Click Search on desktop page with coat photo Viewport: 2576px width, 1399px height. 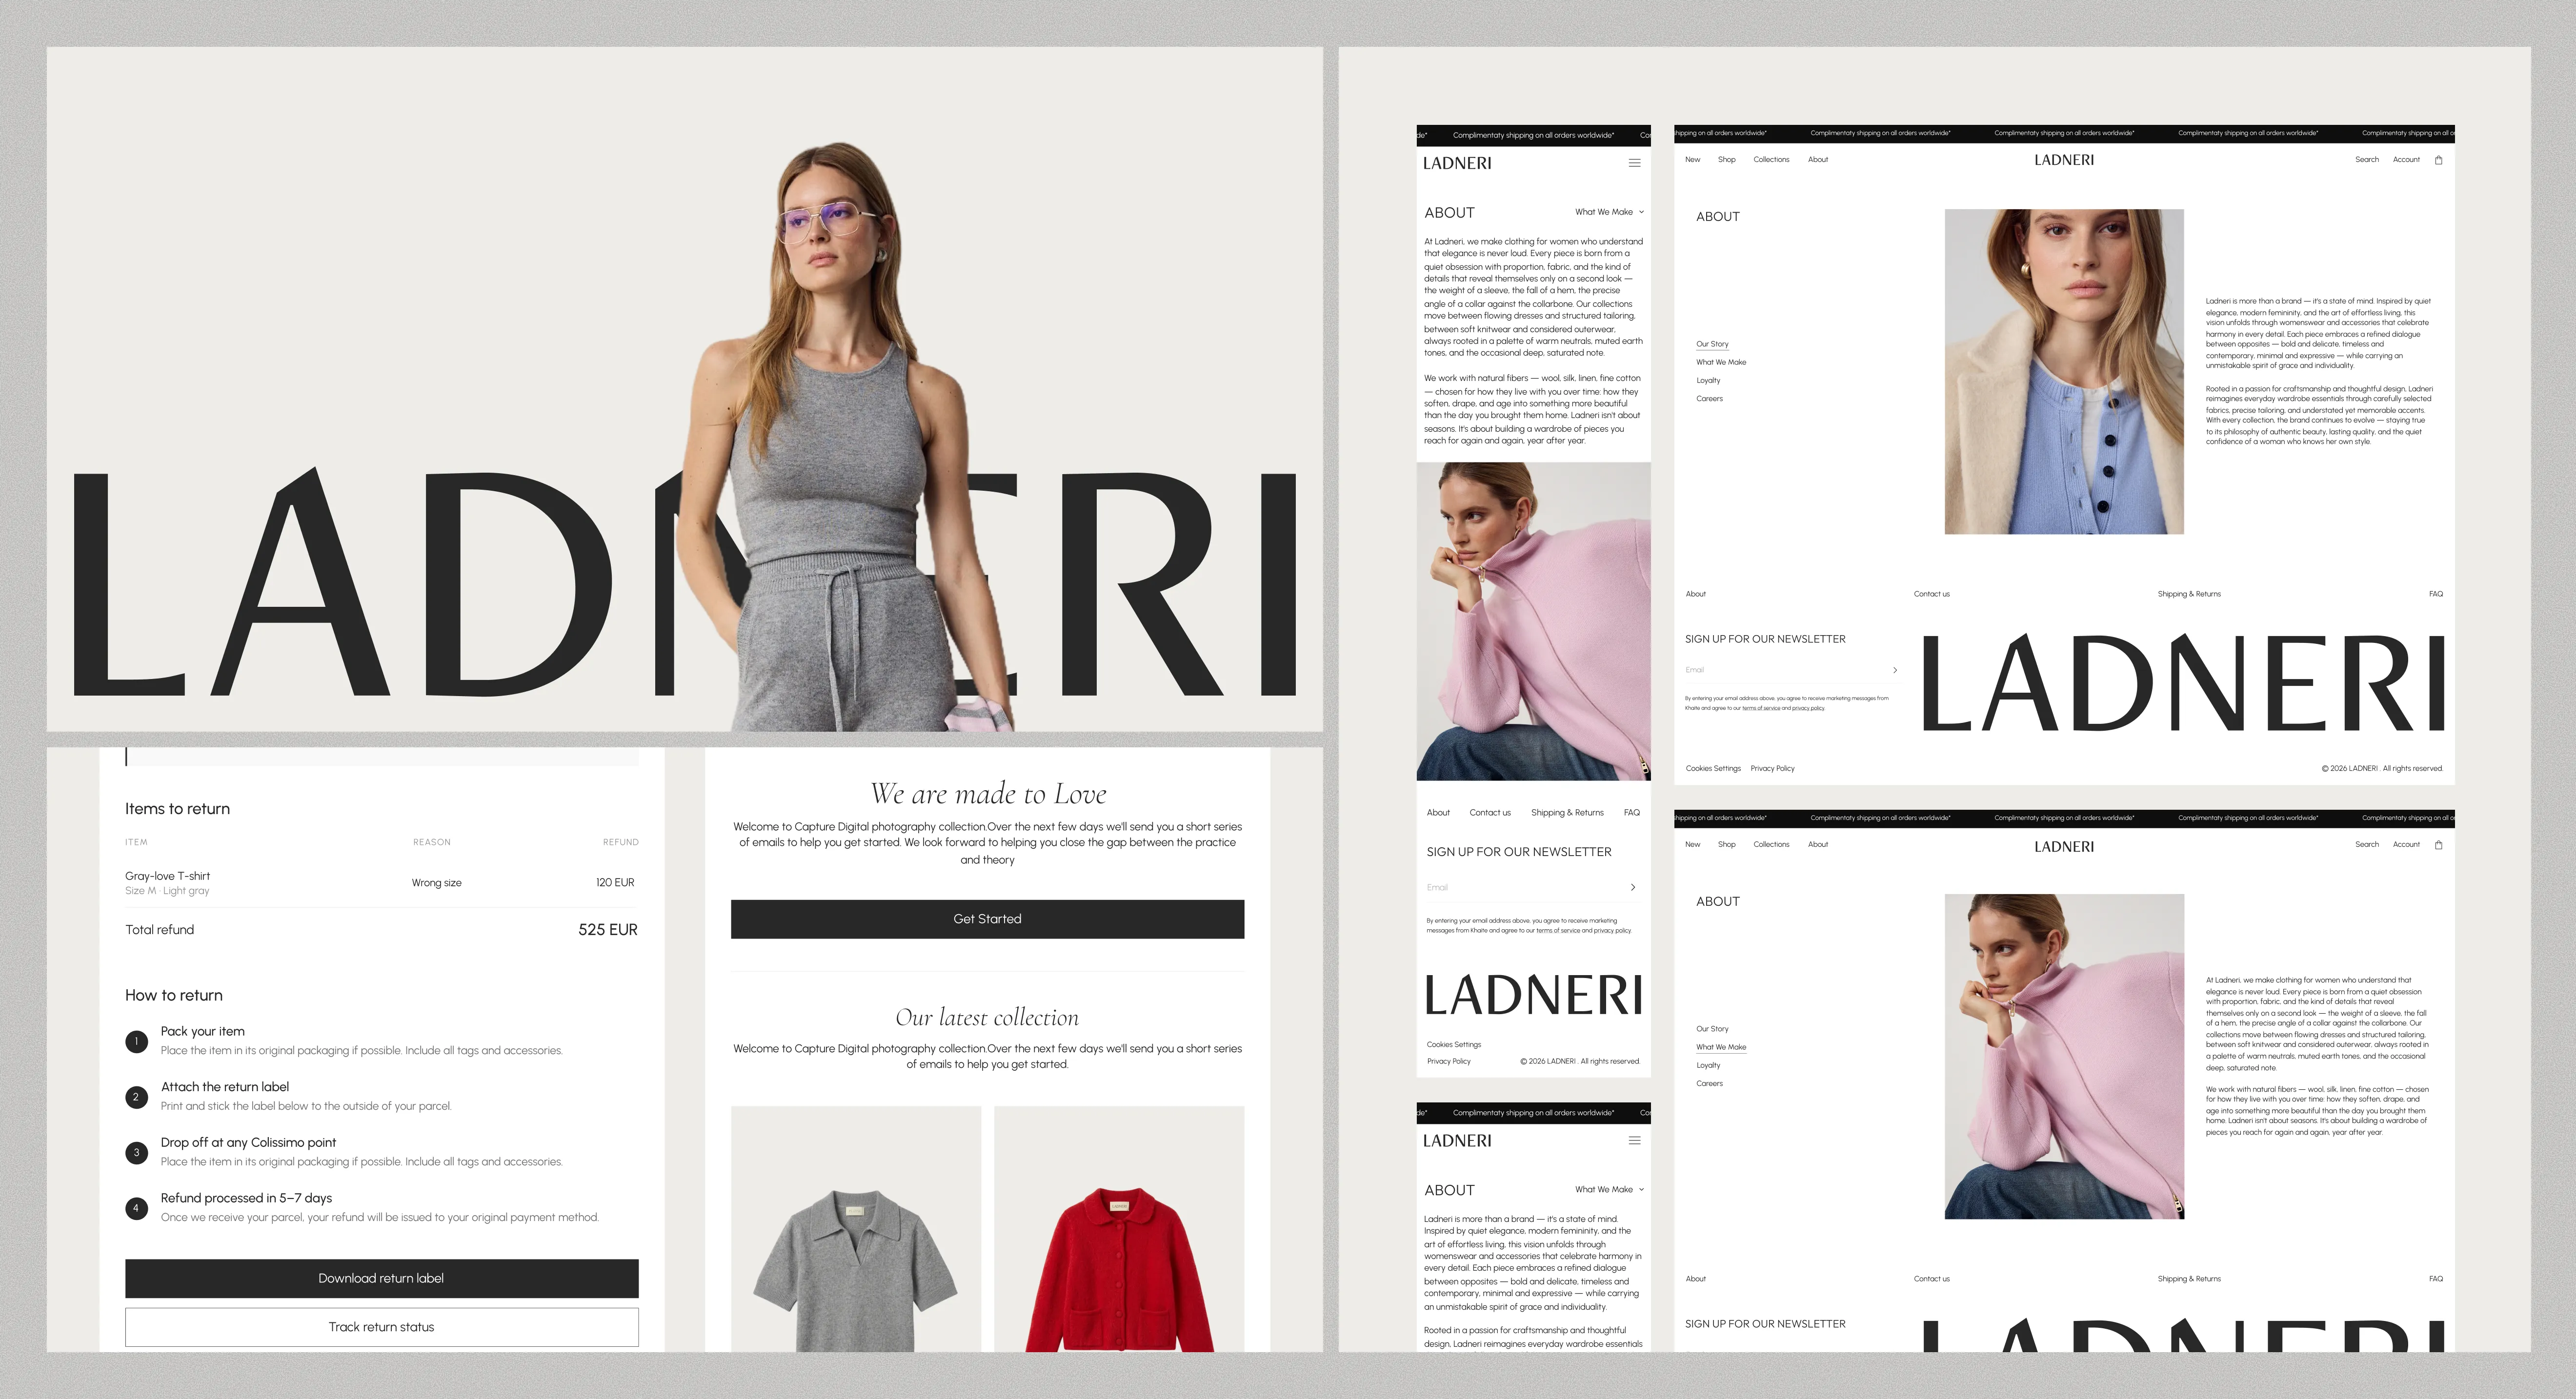(x=2366, y=160)
